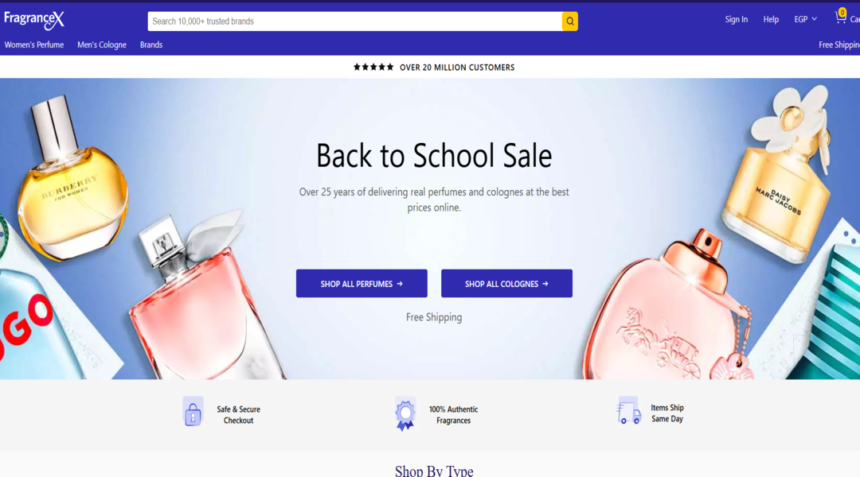The width and height of the screenshot is (860, 477).
Task: Click the five-star rating icons
Action: [373, 68]
